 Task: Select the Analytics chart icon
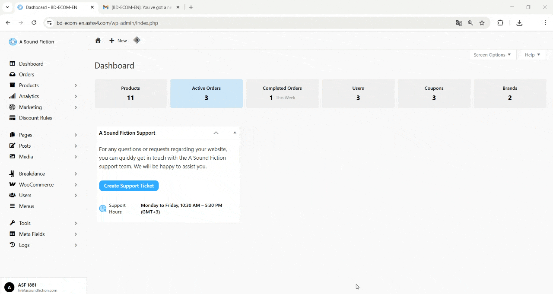point(12,96)
